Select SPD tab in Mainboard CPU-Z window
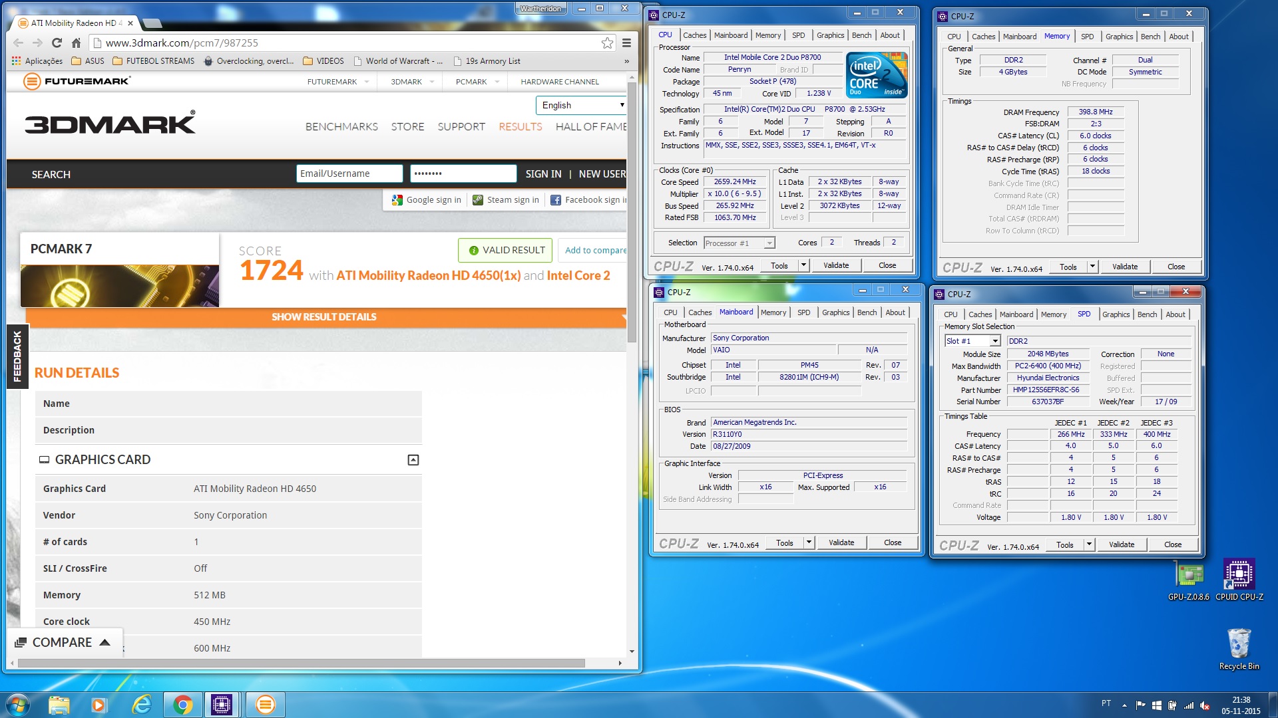The height and width of the screenshot is (718, 1278). (803, 312)
